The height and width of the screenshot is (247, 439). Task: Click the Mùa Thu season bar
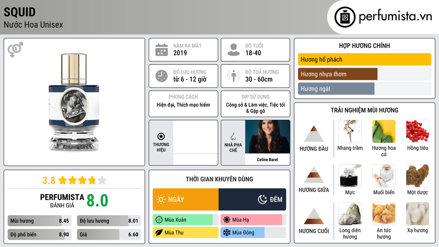[x=186, y=232]
